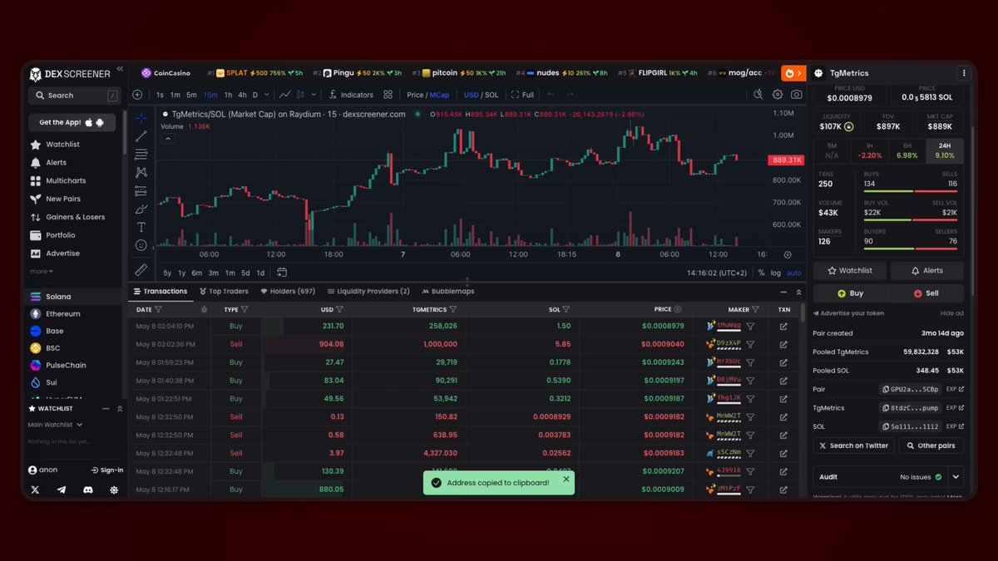
Task: Select the 1H price change tab
Action: 870,150
